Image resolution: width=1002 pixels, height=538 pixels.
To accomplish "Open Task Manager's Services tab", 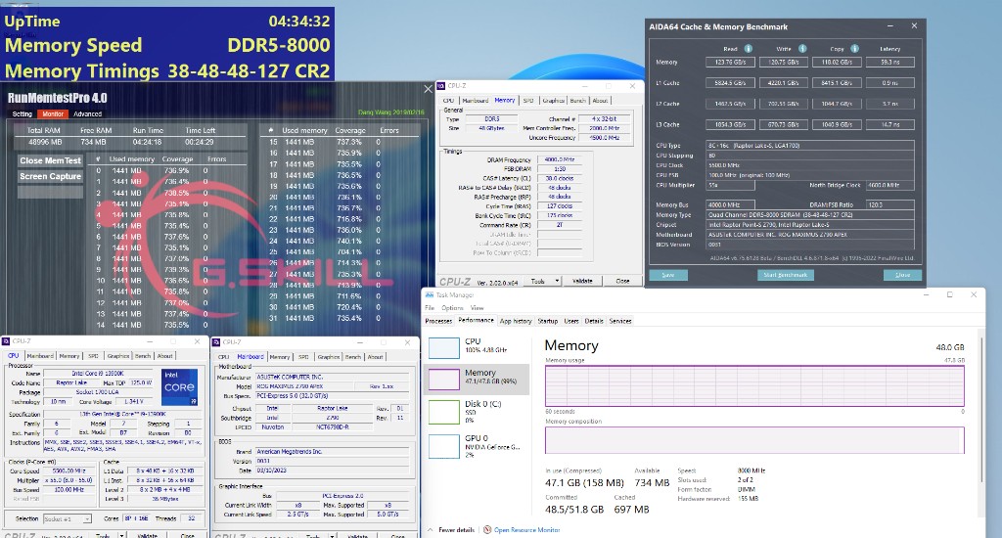I will [x=619, y=321].
